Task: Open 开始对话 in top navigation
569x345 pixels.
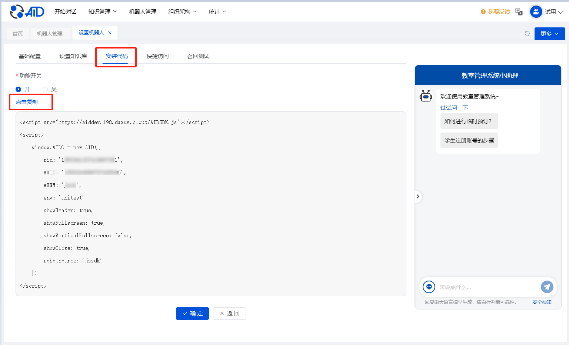Action: point(66,12)
